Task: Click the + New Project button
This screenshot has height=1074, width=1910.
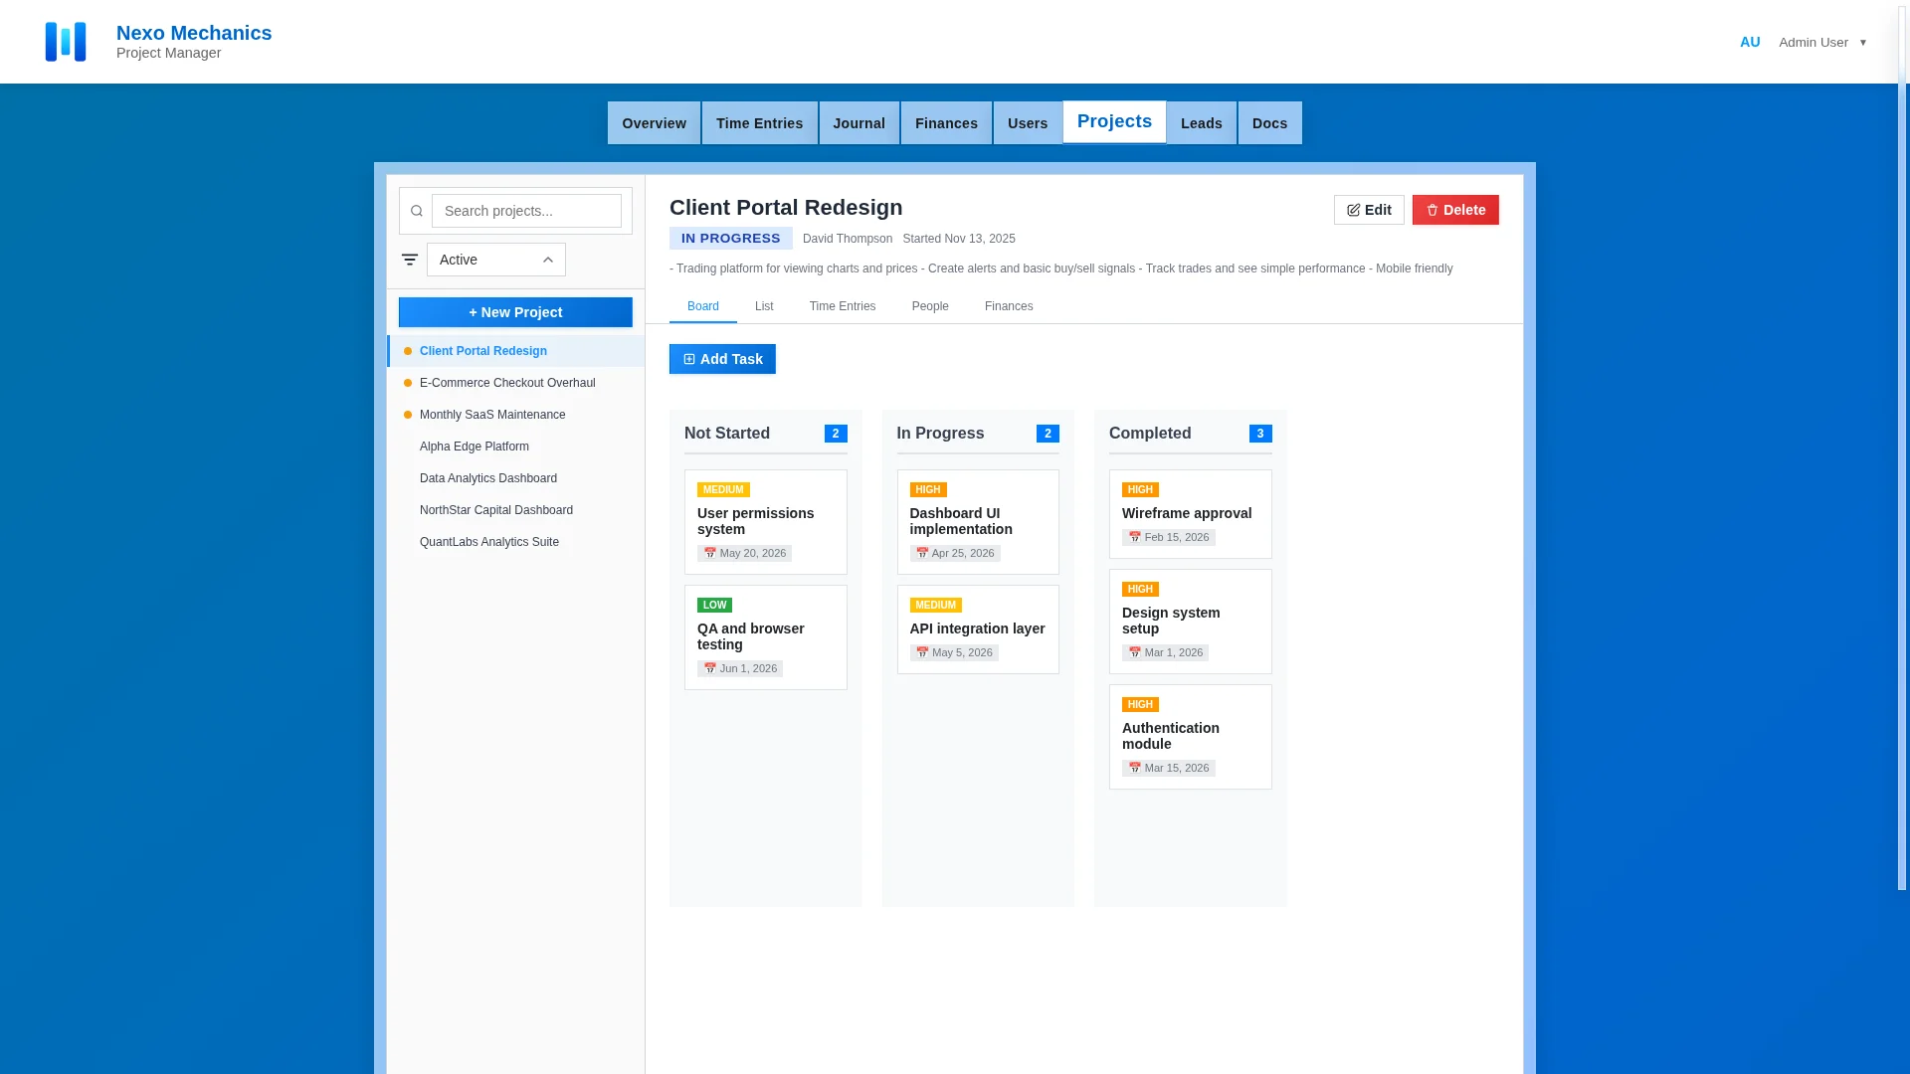Action: pyautogui.click(x=515, y=312)
